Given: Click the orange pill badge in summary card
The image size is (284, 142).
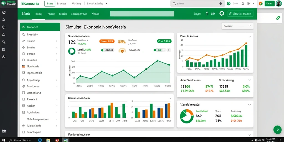Looking at the screenshot, I should (x=107, y=41).
